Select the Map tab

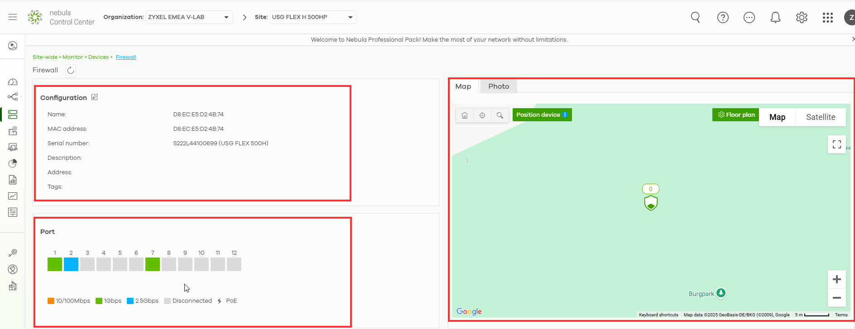coord(463,86)
